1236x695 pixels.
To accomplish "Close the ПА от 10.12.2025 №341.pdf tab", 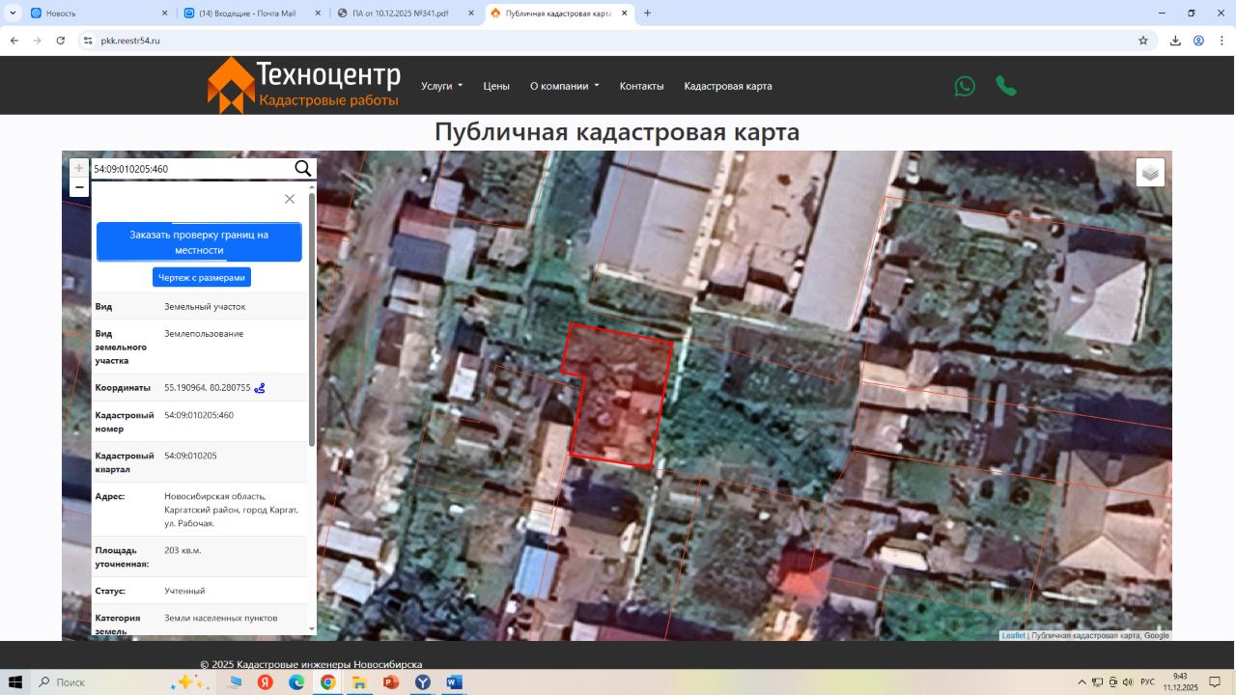I will click(x=471, y=14).
